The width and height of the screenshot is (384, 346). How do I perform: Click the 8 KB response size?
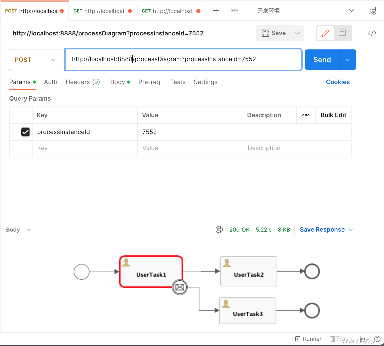point(284,230)
